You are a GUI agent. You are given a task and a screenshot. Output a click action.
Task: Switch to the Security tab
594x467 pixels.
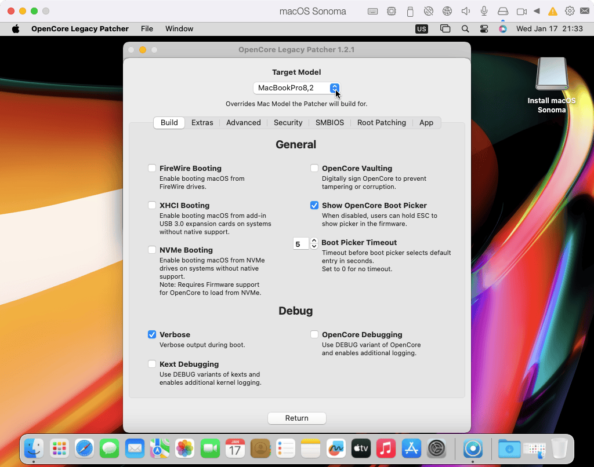click(288, 123)
